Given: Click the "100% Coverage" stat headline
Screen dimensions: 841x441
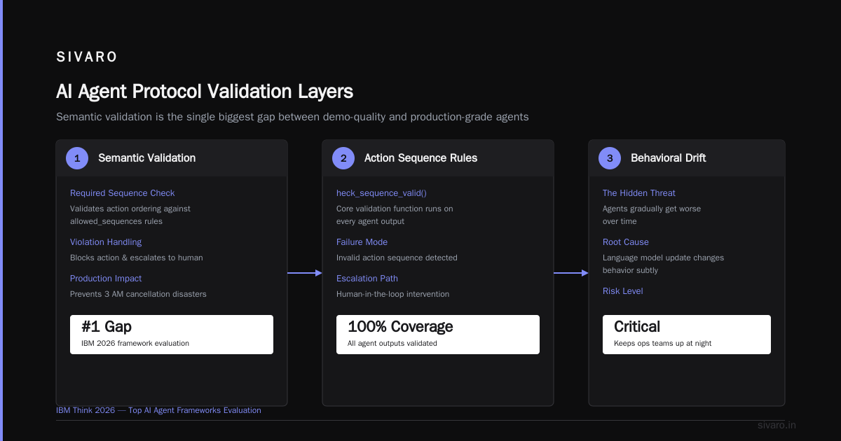Looking at the screenshot, I should pyautogui.click(x=400, y=327).
